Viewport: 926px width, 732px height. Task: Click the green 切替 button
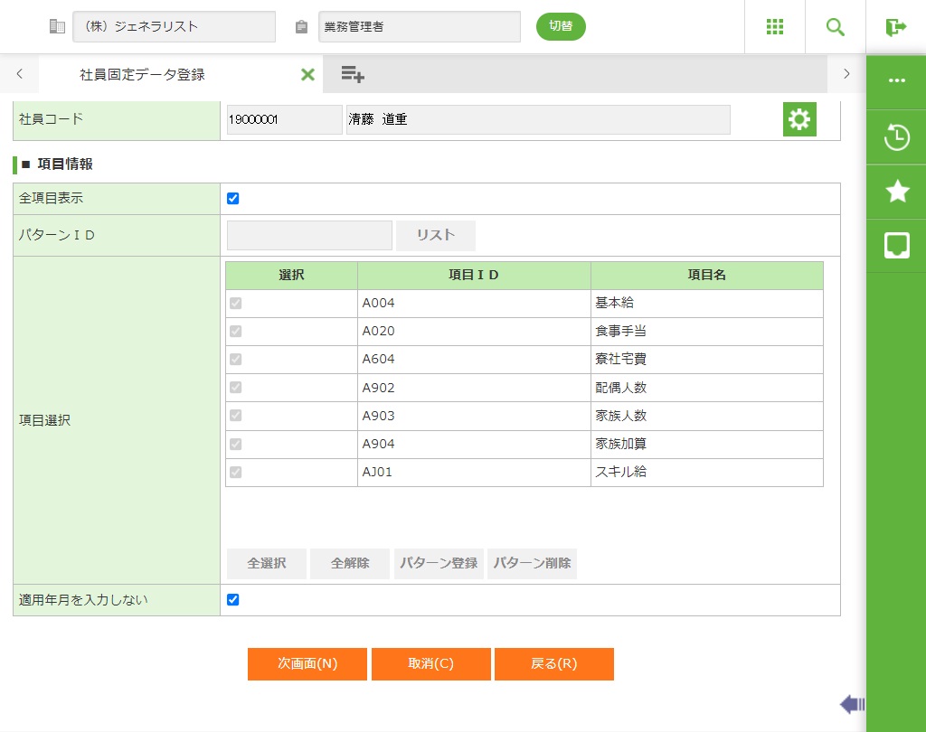pyautogui.click(x=561, y=26)
